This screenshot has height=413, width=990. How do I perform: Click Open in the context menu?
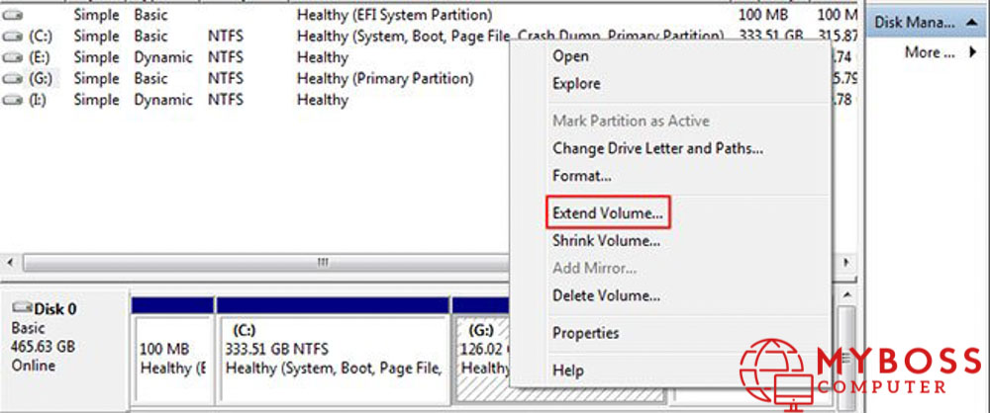tap(570, 56)
